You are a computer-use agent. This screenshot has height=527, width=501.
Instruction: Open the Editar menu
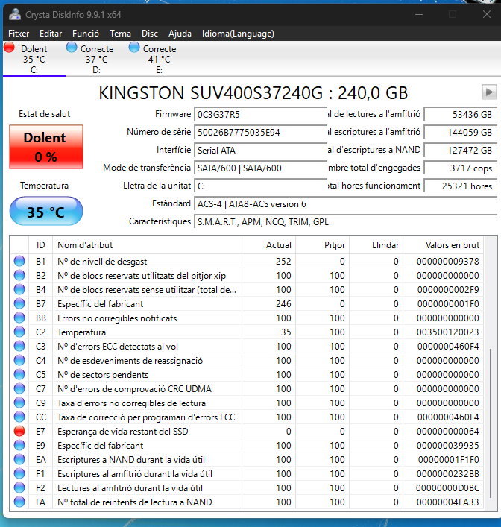coord(51,34)
